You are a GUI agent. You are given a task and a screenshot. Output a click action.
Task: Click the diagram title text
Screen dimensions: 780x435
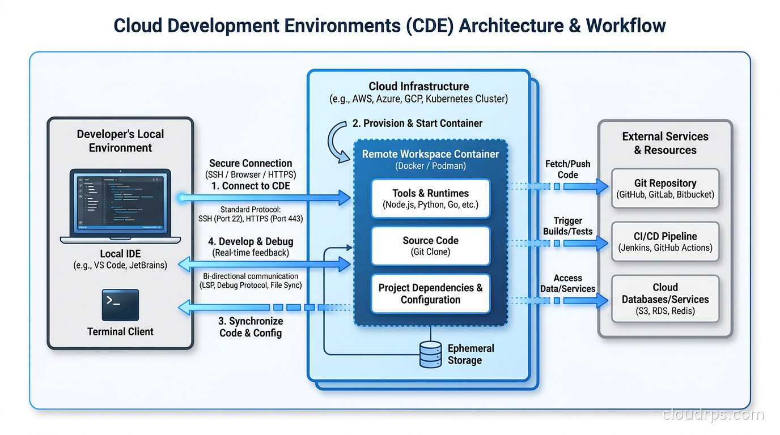coord(389,25)
